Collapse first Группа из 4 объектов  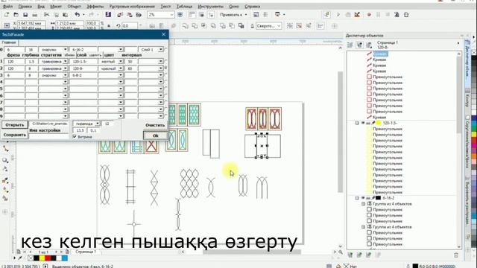click(x=363, y=204)
